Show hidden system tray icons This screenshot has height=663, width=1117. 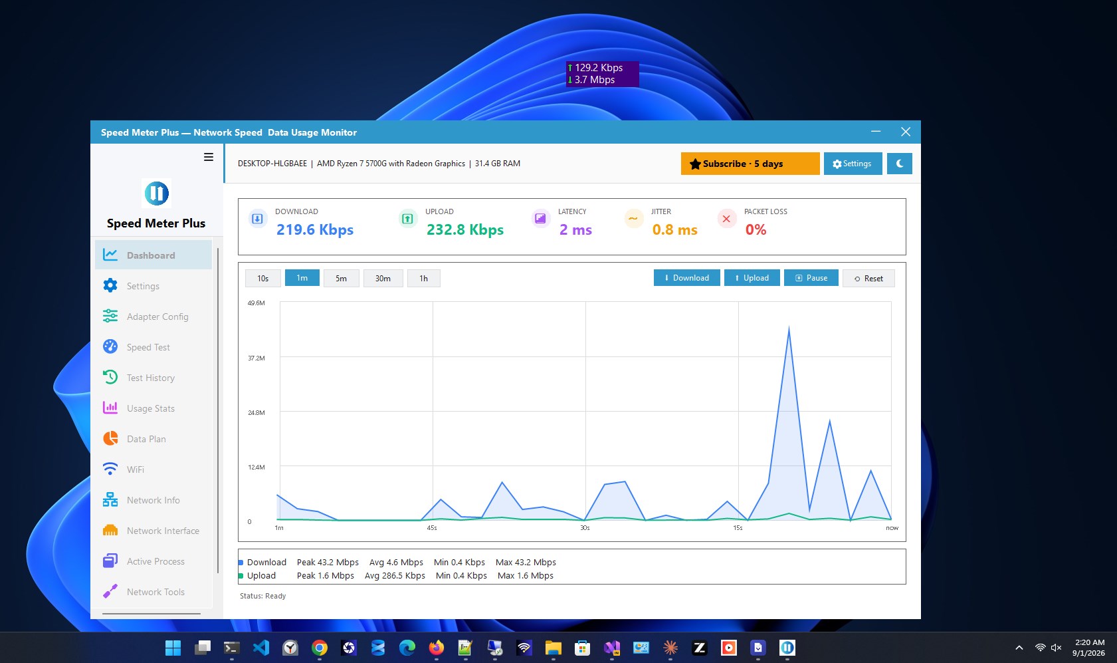point(1019,648)
